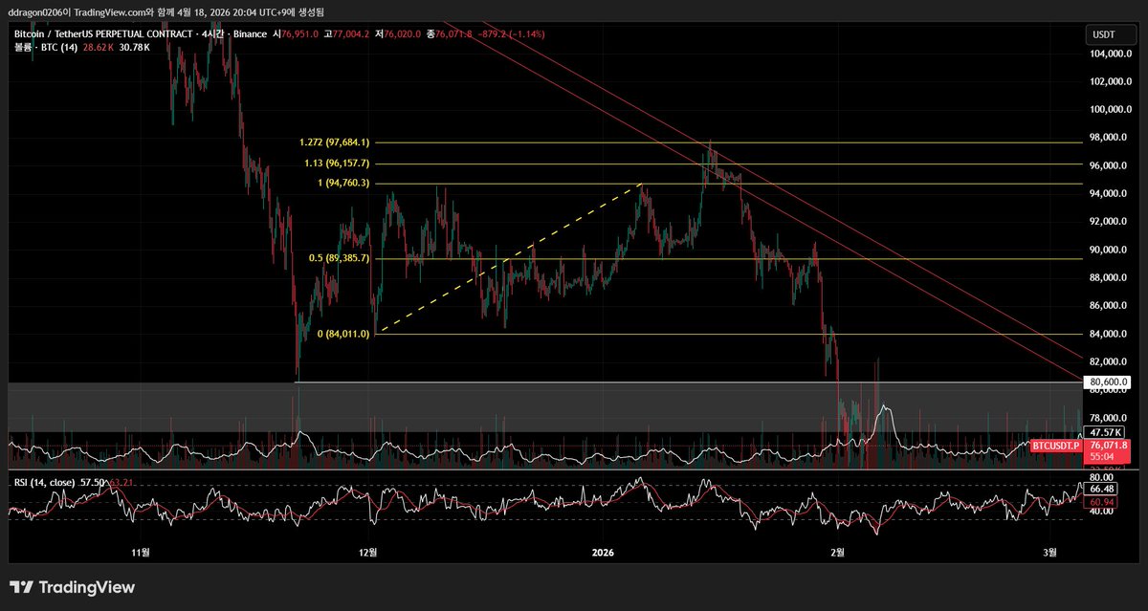Click the 78,000.0 price scale label
The width and height of the screenshot is (1148, 611).
click(x=1110, y=418)
